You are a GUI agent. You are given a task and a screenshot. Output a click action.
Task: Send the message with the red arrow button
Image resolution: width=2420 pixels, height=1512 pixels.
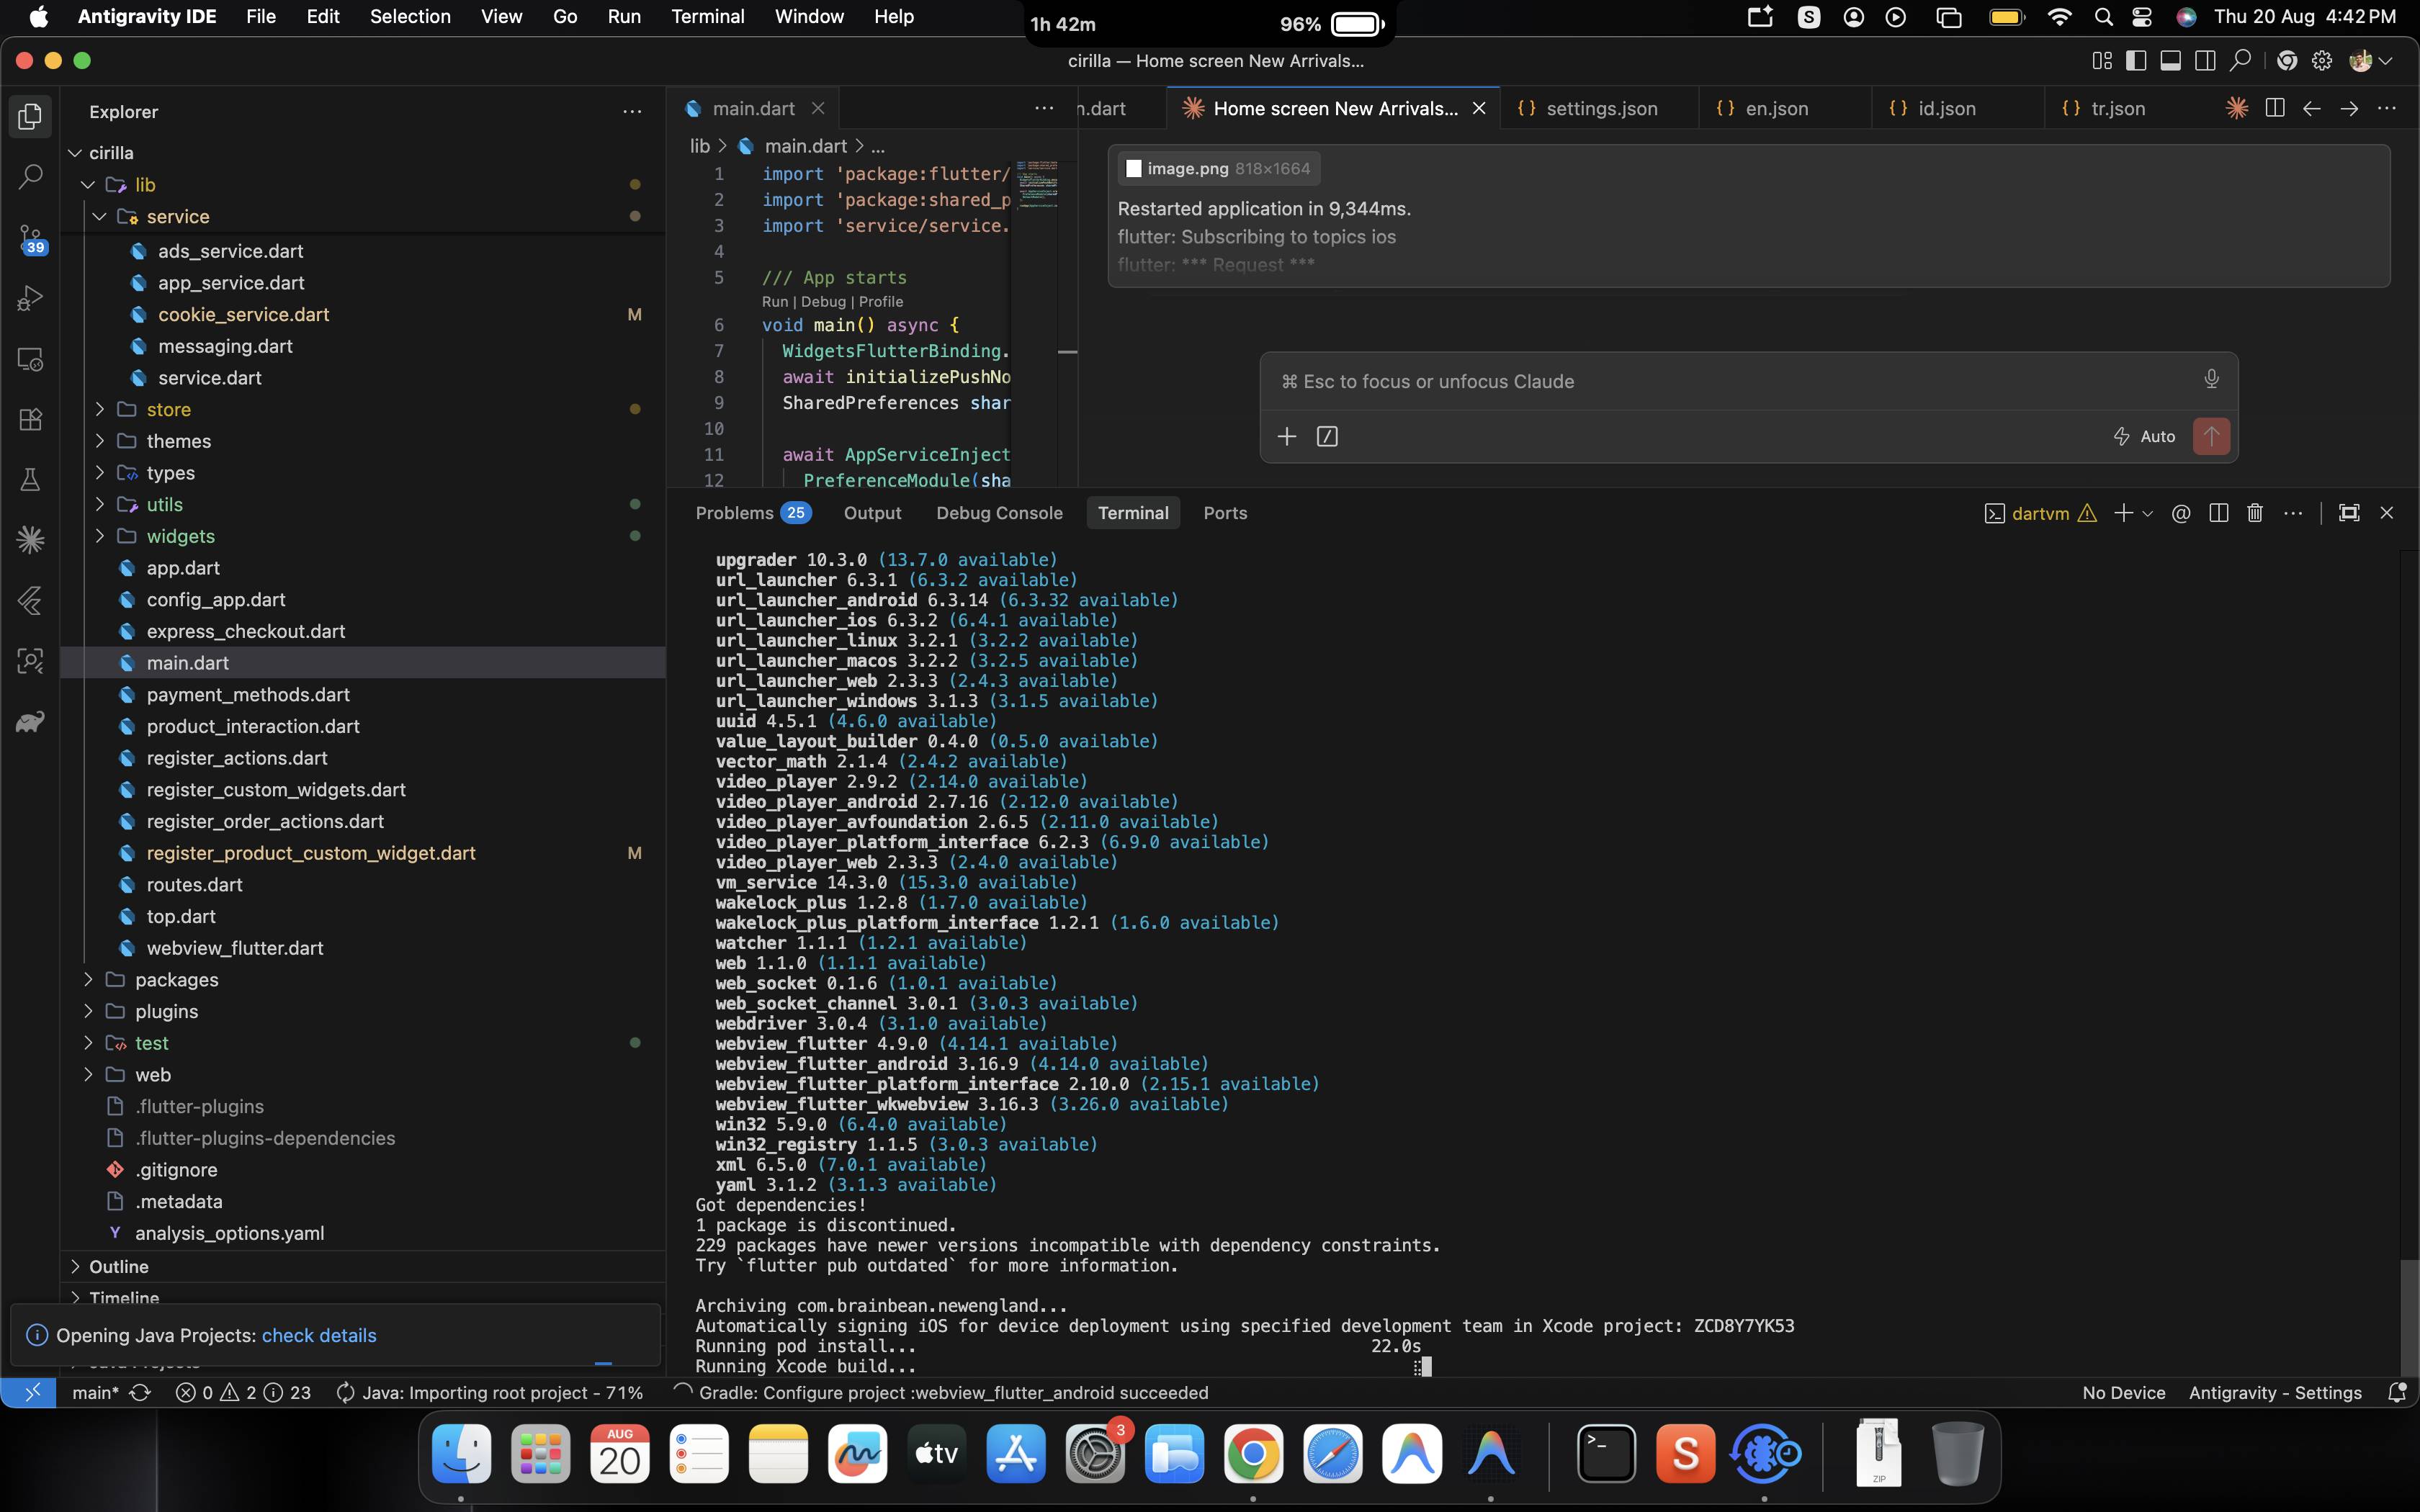coord(2211,436)
